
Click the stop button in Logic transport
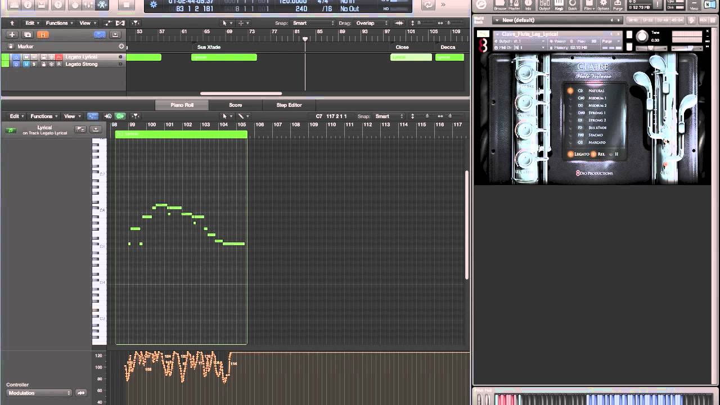126,4
